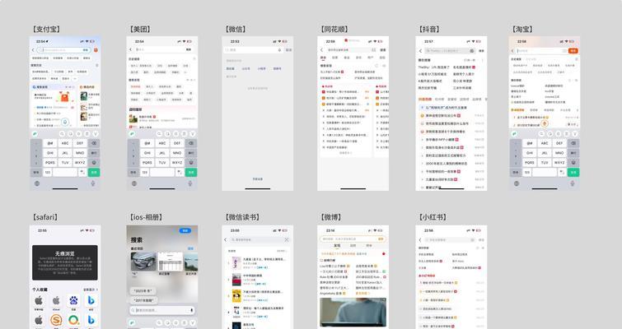Select the 【微信读书】 frame label
This screenshot has height=329, width=622.
[242, 217]
